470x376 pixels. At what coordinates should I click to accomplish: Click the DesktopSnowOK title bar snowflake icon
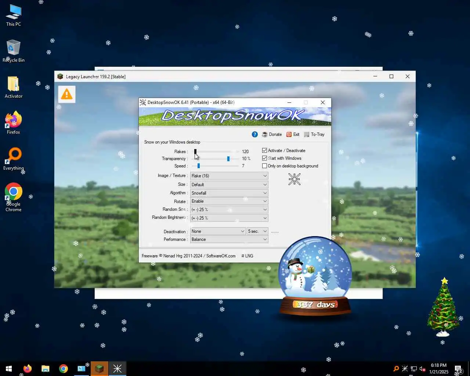(143, 102)
